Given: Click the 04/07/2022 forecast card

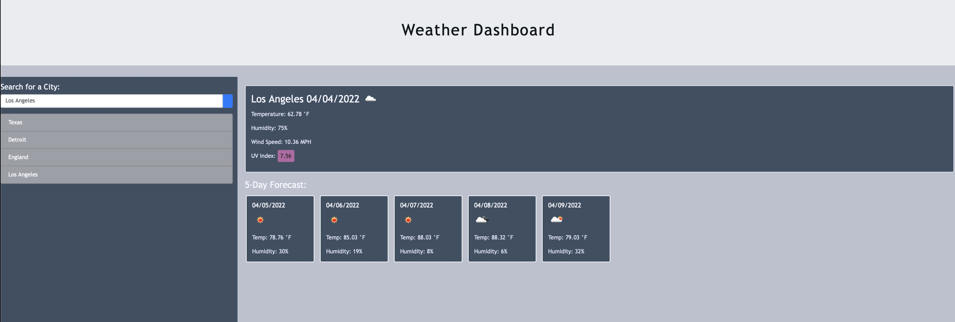Looking at the screenshot, I should (x=428, y=228).
